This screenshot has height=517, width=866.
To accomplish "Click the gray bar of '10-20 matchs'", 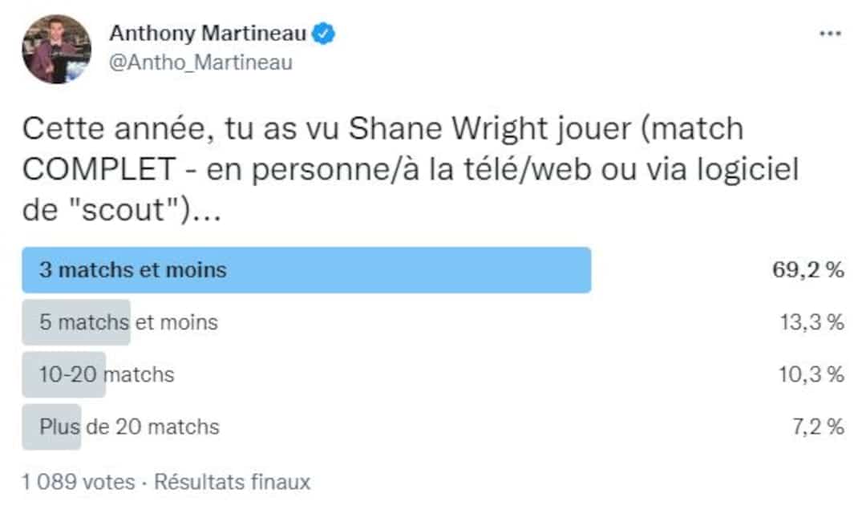I will click(63, 374).
